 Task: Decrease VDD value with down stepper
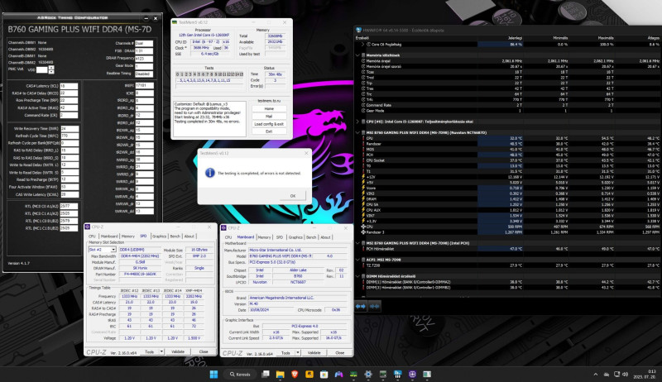point(51,72)
